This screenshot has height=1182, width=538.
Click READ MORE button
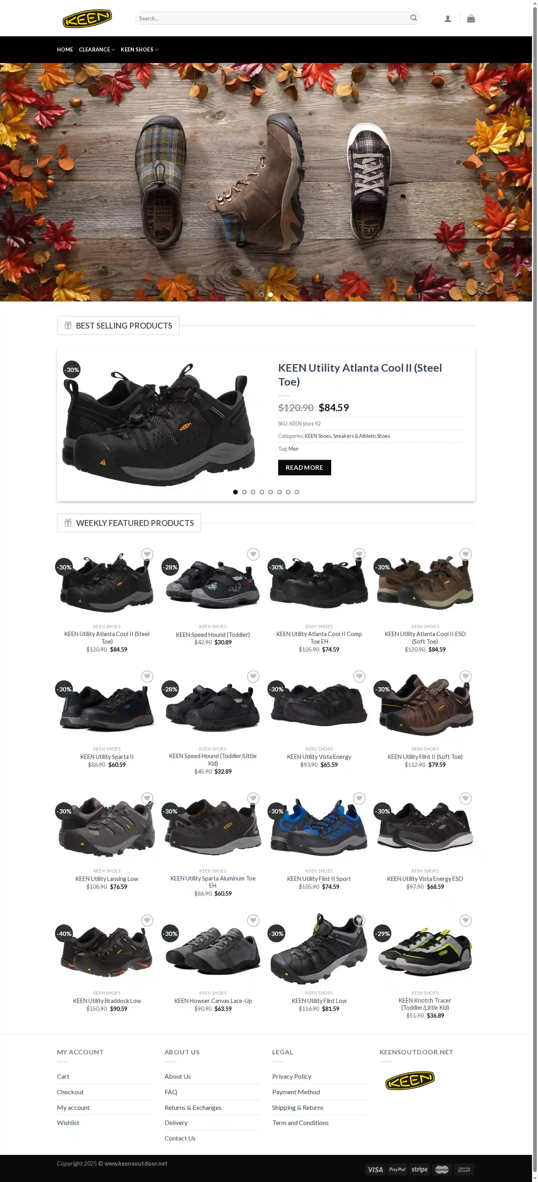[304, 467]
